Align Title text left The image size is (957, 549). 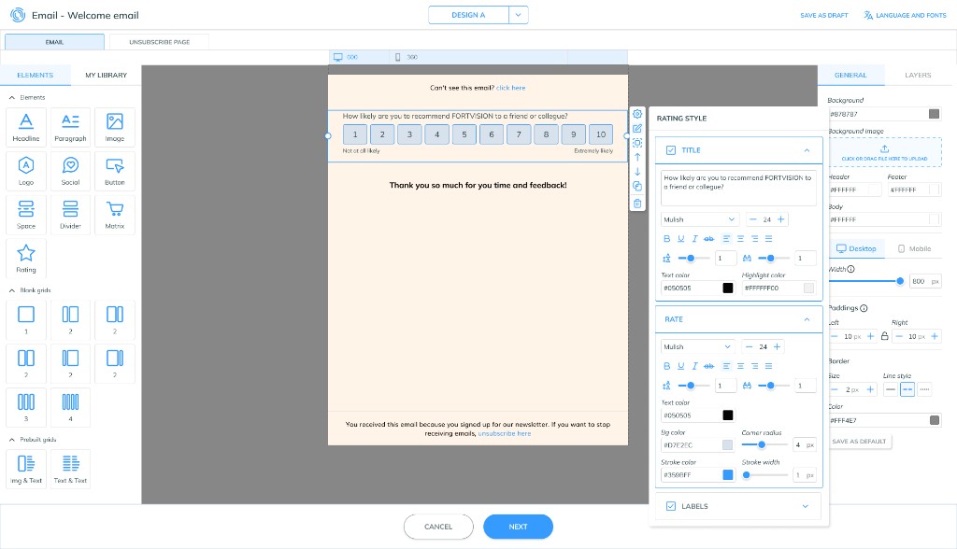(x=726, y=238)
